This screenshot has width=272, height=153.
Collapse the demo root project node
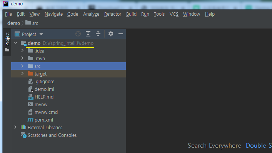(16, 43)
